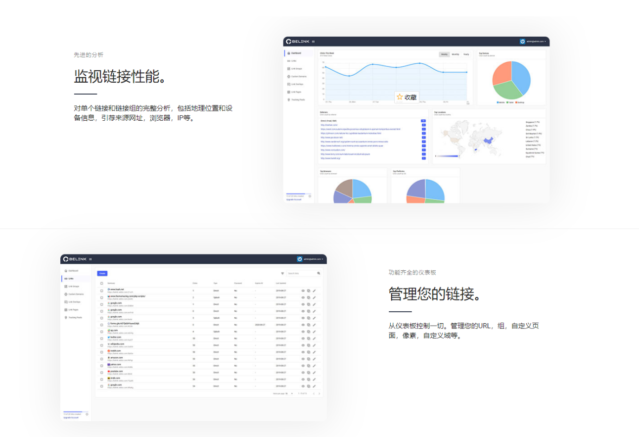Click the copy icon in the www.haah.net row

[308, 291]
